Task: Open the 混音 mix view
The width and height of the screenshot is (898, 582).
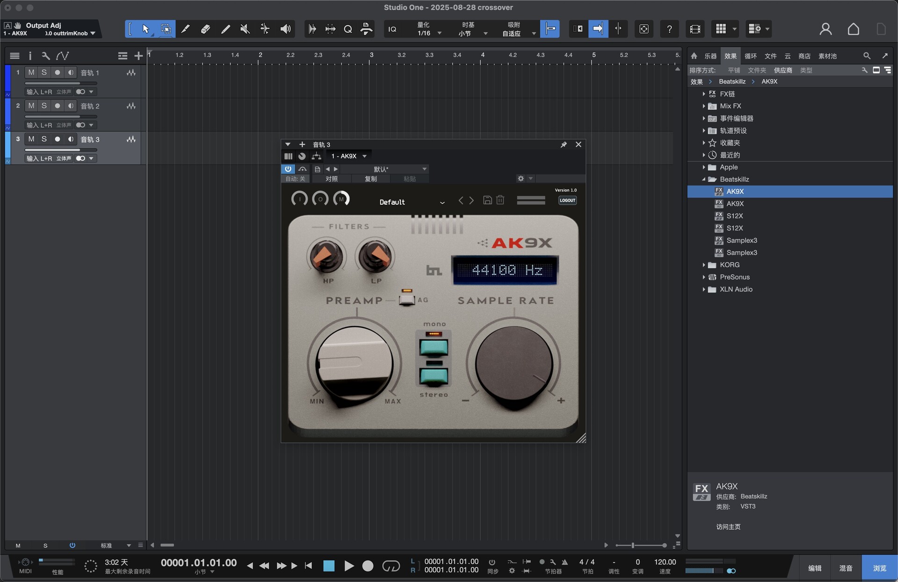Action: 846,568
